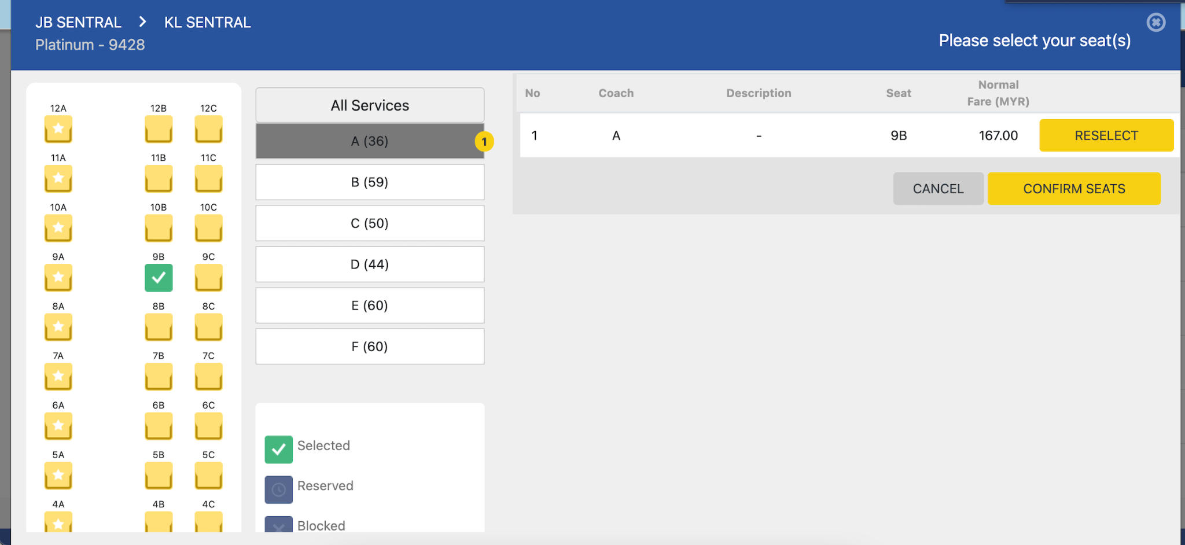Show coach F (60) seats
This screenshot has height=545, width=1185.
[370, 347]
